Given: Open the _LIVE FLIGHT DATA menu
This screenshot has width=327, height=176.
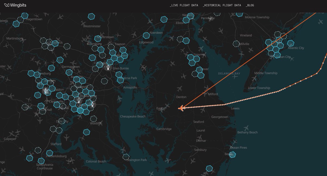Looking at the screenshot, I should (184, 5).
